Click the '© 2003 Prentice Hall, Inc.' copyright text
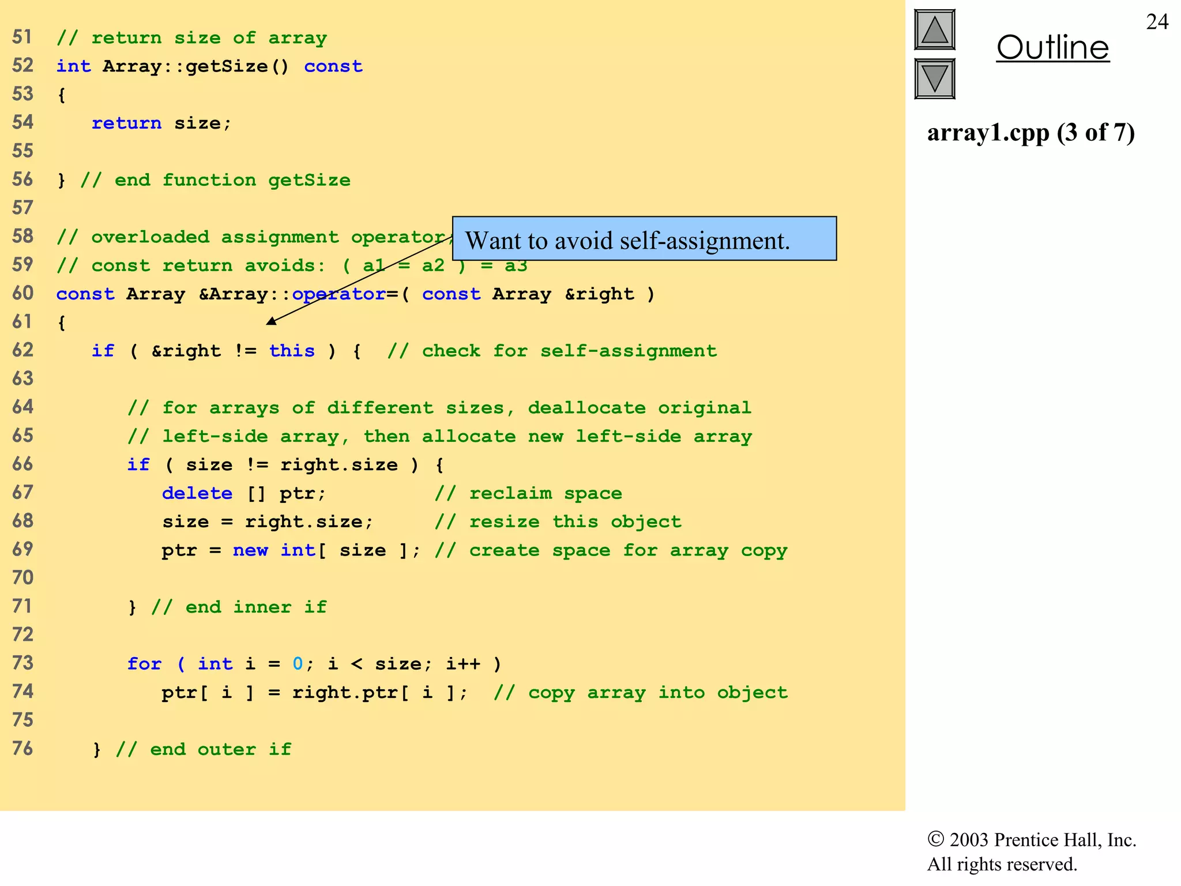This screenshot has width=1181, height=886. pyautogui.click(x=1032, y=840)
